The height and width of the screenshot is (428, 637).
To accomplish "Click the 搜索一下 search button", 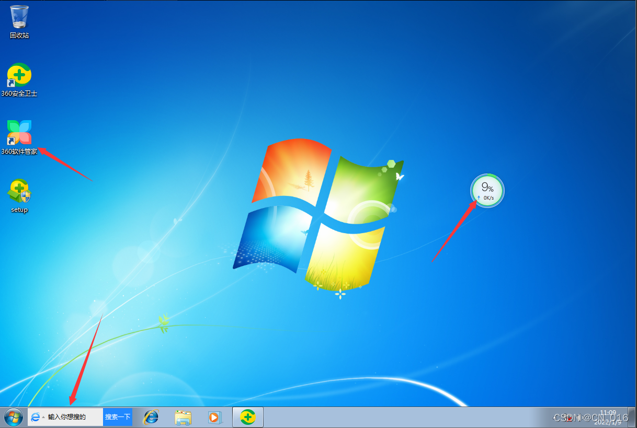I will point(118,417).
